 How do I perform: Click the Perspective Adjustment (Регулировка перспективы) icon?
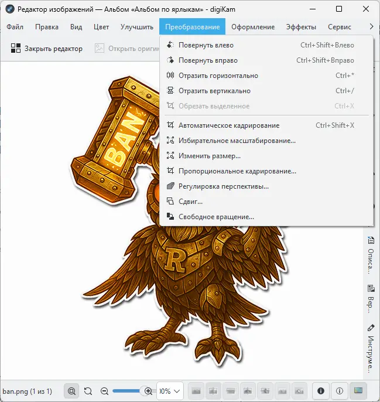(x=170, y=186)
